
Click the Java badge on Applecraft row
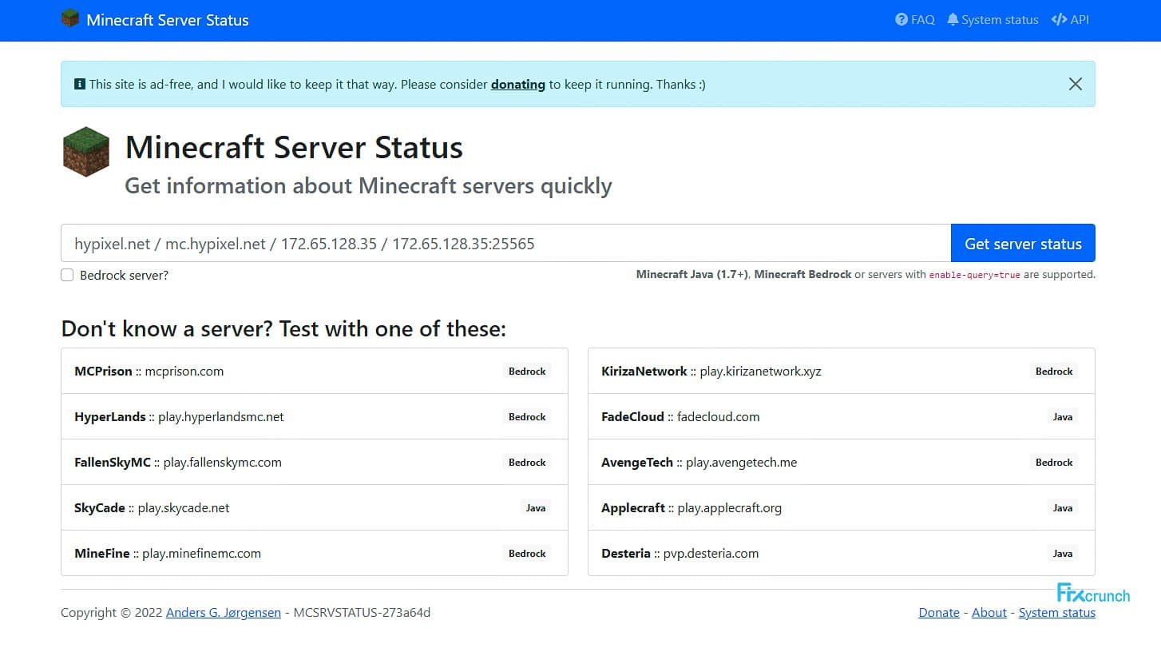[x=1063, y=508]
